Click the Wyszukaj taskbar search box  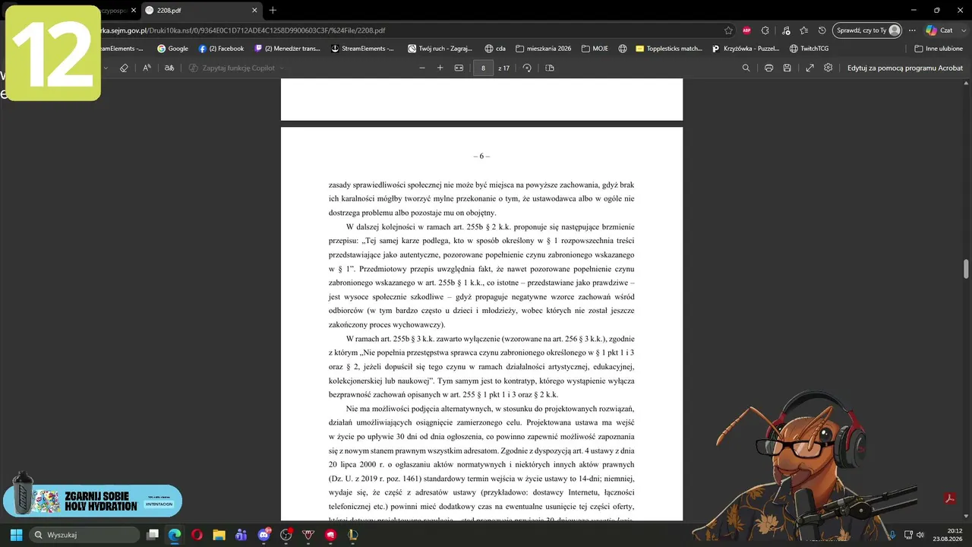(x=84, y=535)
